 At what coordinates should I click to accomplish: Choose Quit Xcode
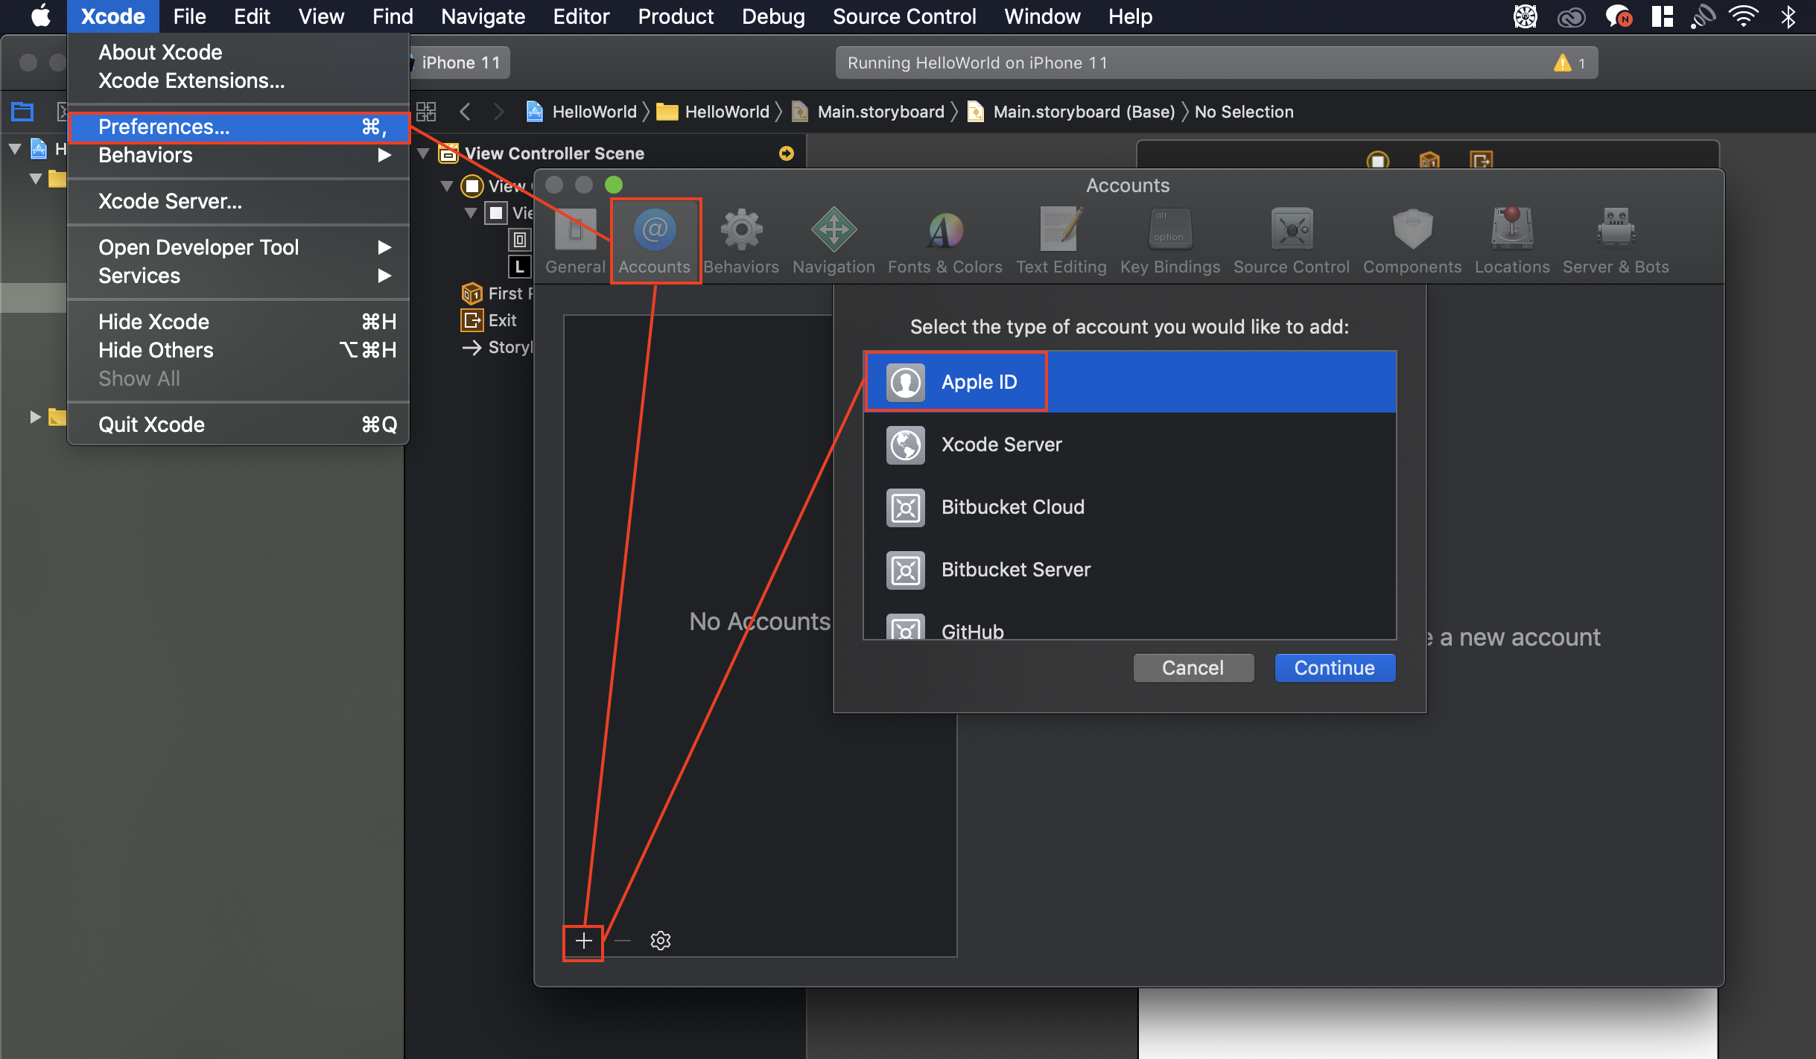(238, 424)
